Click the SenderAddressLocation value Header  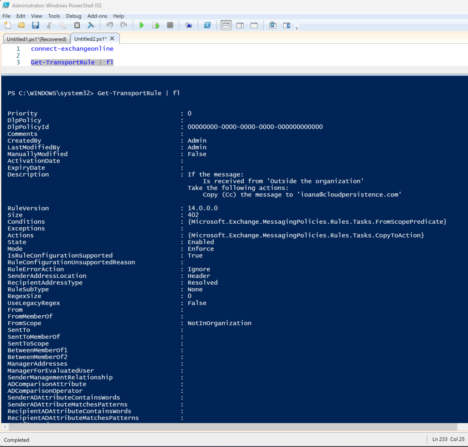pyautogui.click(x=199, y=276)
